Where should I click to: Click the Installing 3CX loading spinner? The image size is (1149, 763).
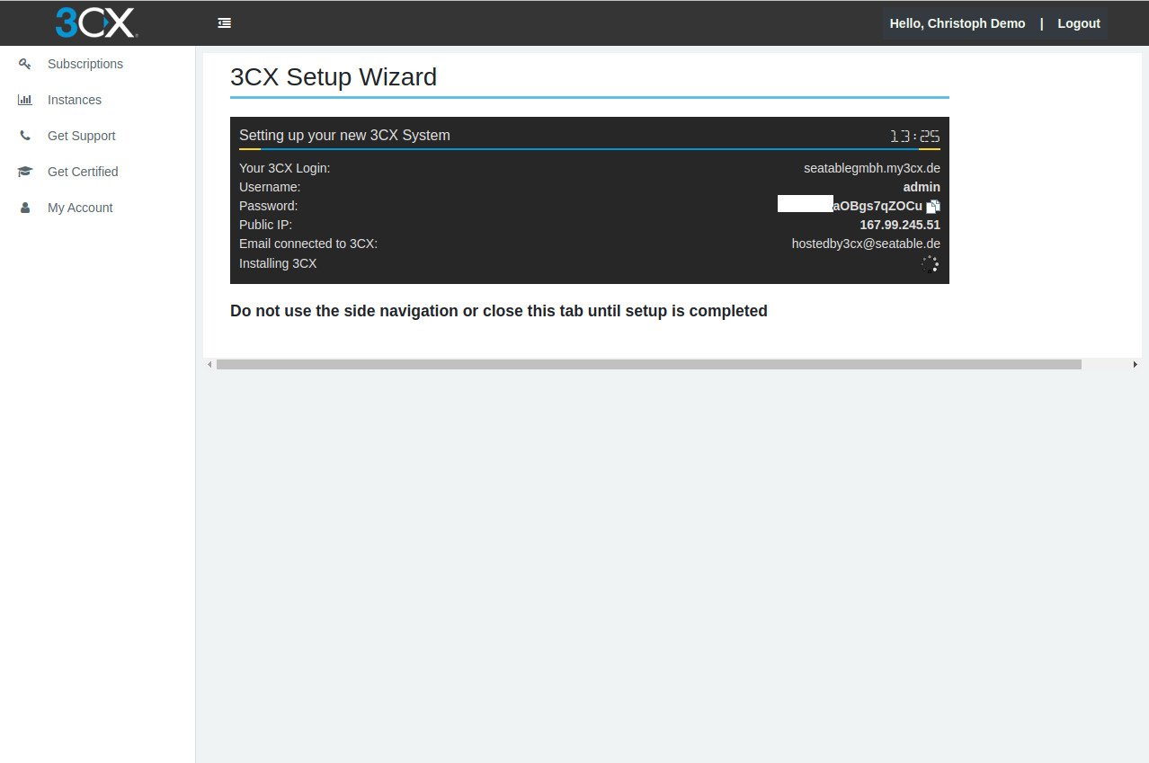931,264
